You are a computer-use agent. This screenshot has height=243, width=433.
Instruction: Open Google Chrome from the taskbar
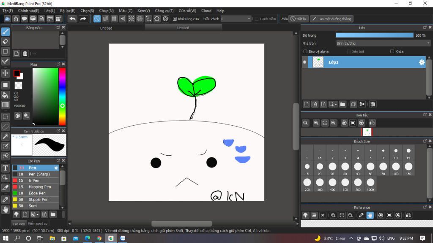click(99, 238)
